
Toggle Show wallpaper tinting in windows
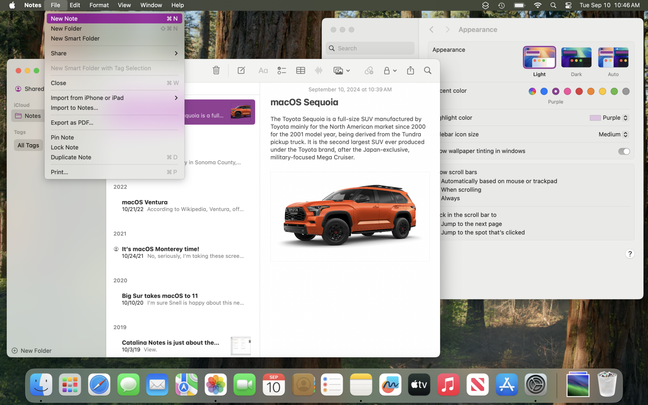[x=624, y=151]
